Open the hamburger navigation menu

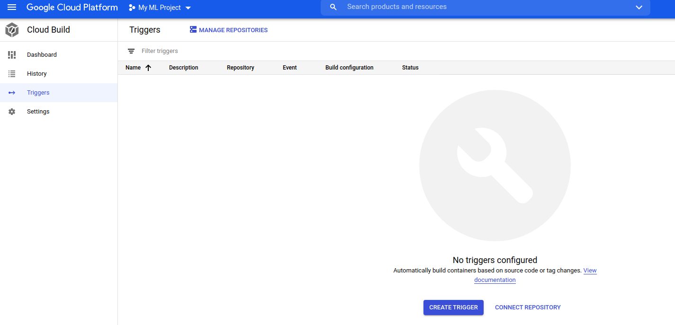tap(12, 7)
